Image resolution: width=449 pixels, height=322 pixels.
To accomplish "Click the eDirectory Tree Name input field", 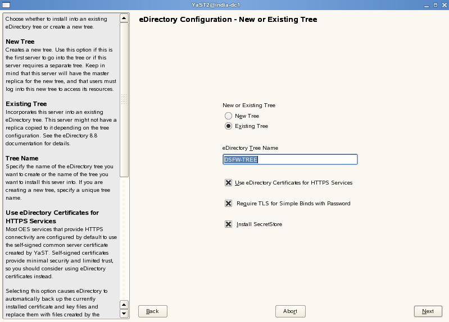I will pyautogui.click(x=290, y=159).
